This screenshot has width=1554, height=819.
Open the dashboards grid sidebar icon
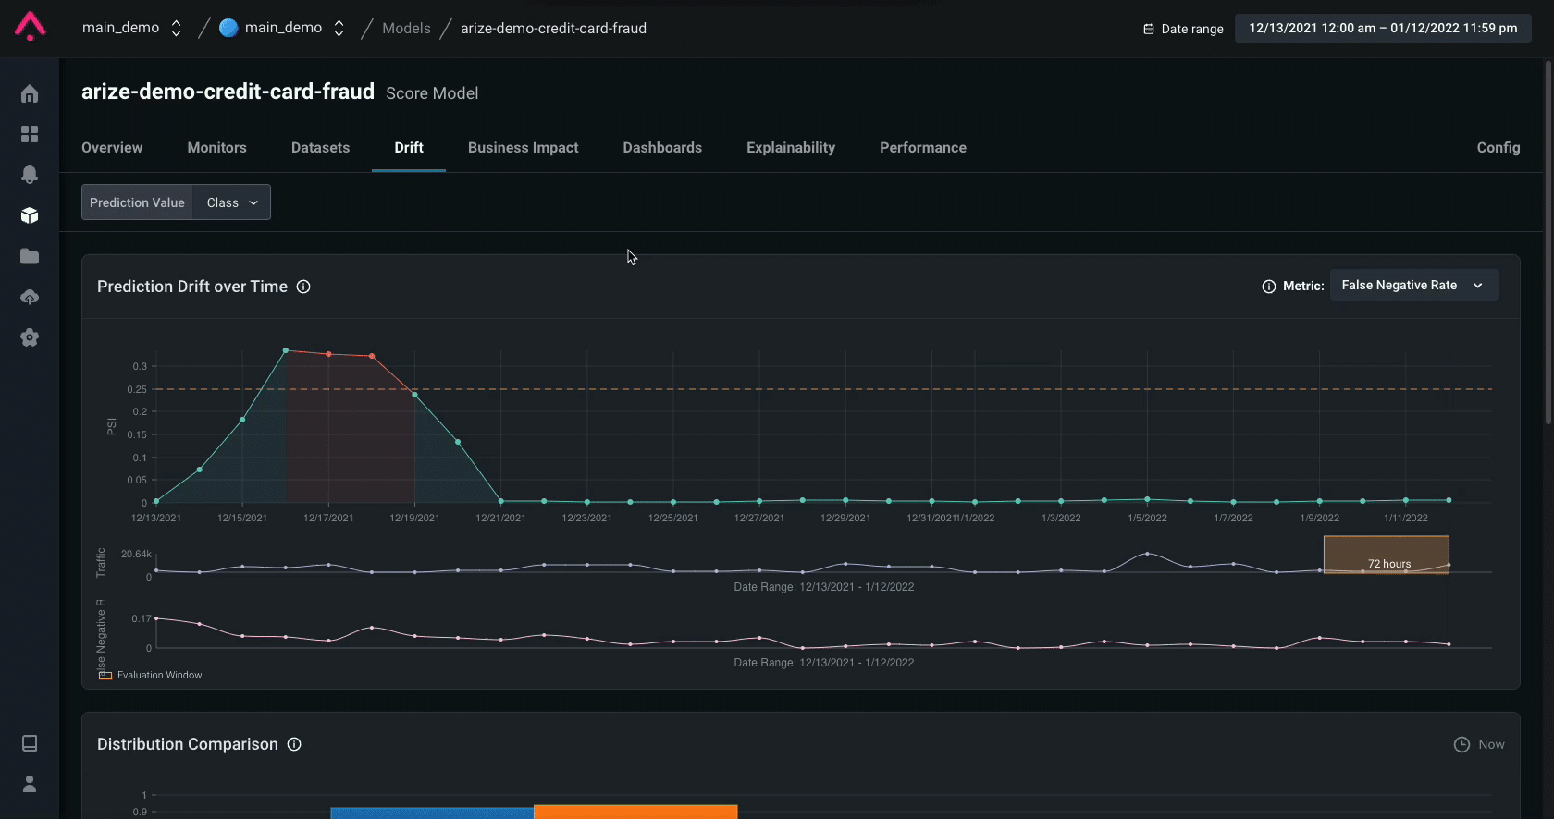point(30,134)
